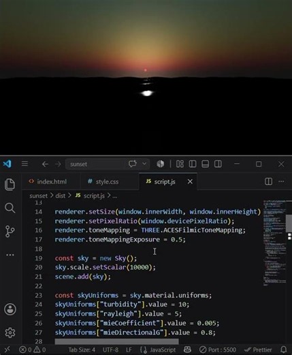This screenshot has width=292, height=355.
Task: Click 'toneMappingExposure' on line 17
Action: coord(124,240)
